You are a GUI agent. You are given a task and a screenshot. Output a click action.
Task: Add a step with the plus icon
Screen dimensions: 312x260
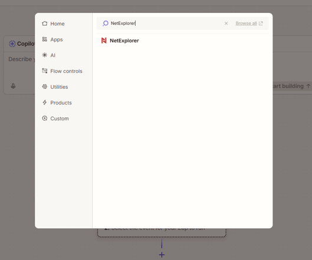click(x=162, y=255)
